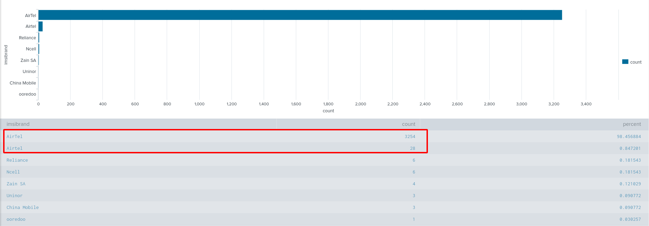Click the small Airtel bar in the chart
This screenshot has width=649, height=226.
click(x=40, y=26)
